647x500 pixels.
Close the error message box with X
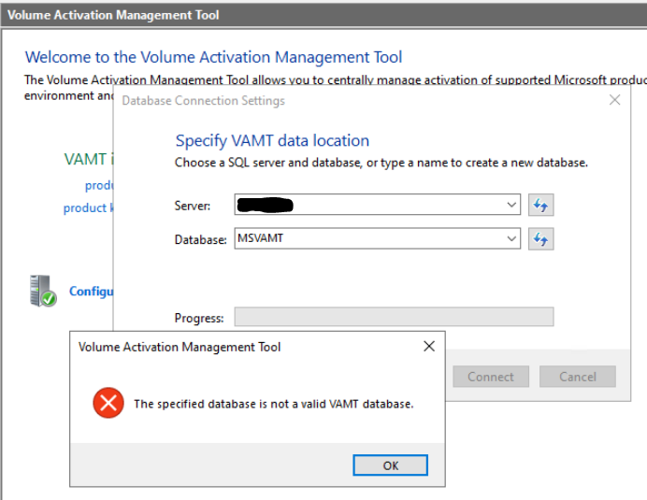(x=429, y=346)
